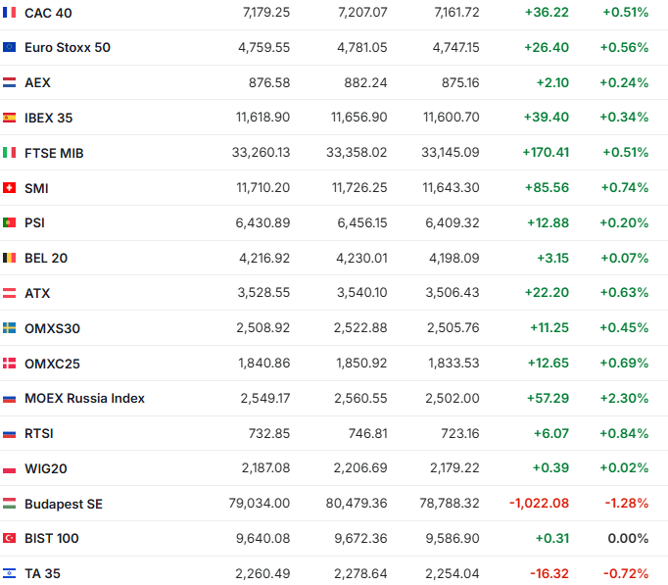668x585 pixels.
Task: Click the Austria flag beside ATX
Action: (9, 293)
